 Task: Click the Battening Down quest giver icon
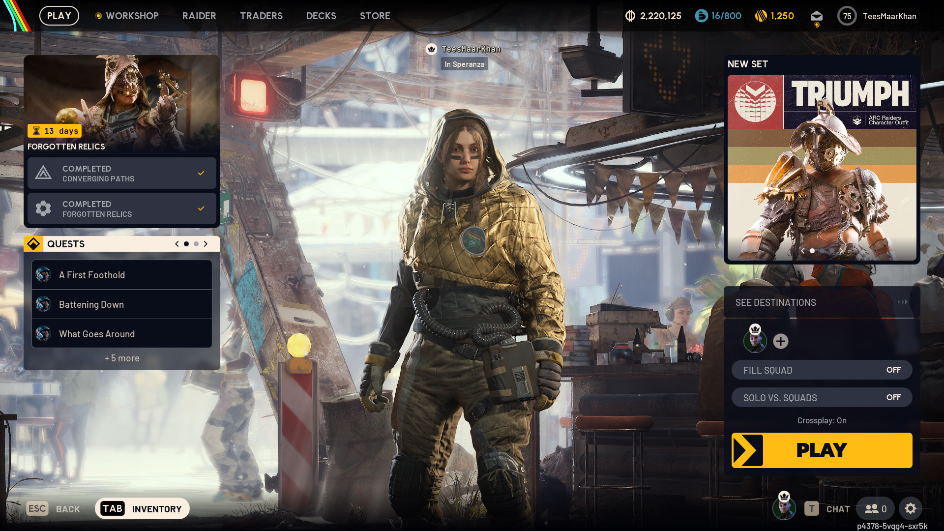click(x=43, y=304)
